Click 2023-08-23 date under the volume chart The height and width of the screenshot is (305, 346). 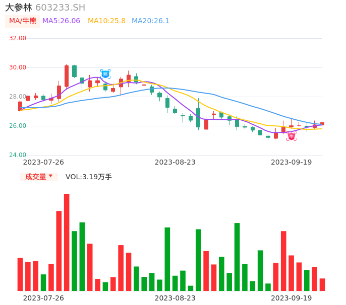175,298
